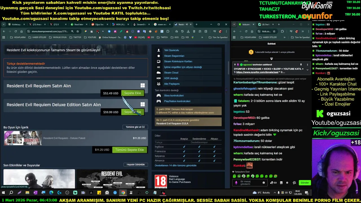This screenshot has height=203, width=361.
Task: Open extensions puzzle icon in Kick window
Action: coord(282,31)
